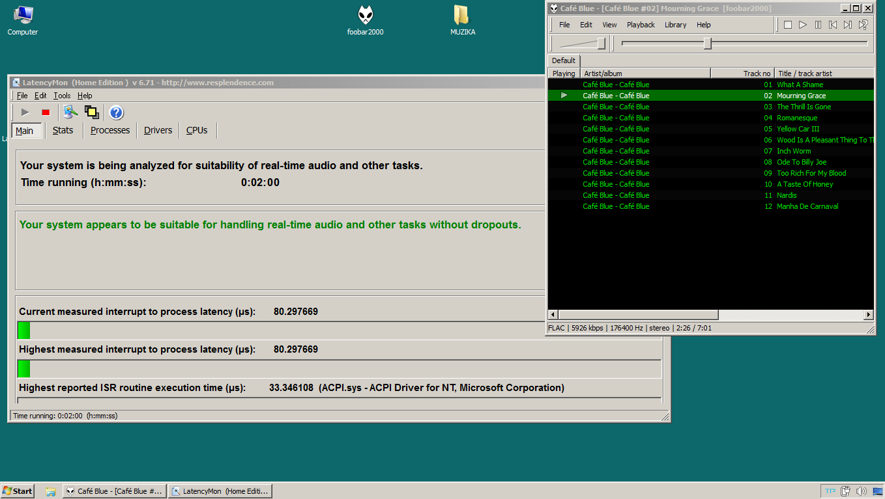Click playlist horizontal scrollbar right arrow

coord(868,315)
